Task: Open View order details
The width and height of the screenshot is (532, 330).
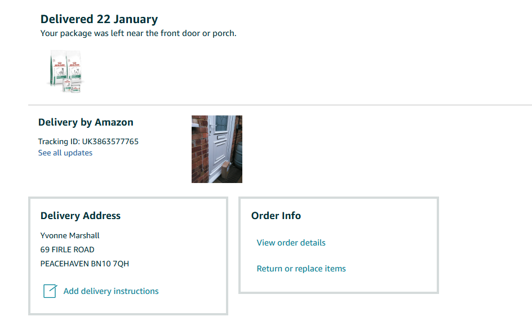Action: click(291, 243)
